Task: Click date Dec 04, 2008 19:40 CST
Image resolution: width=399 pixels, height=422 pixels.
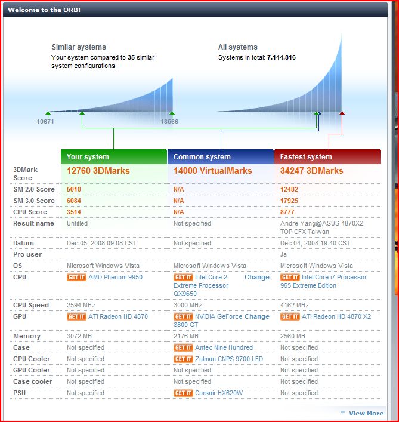Action: pyautogui.click(x=315, y=243)
